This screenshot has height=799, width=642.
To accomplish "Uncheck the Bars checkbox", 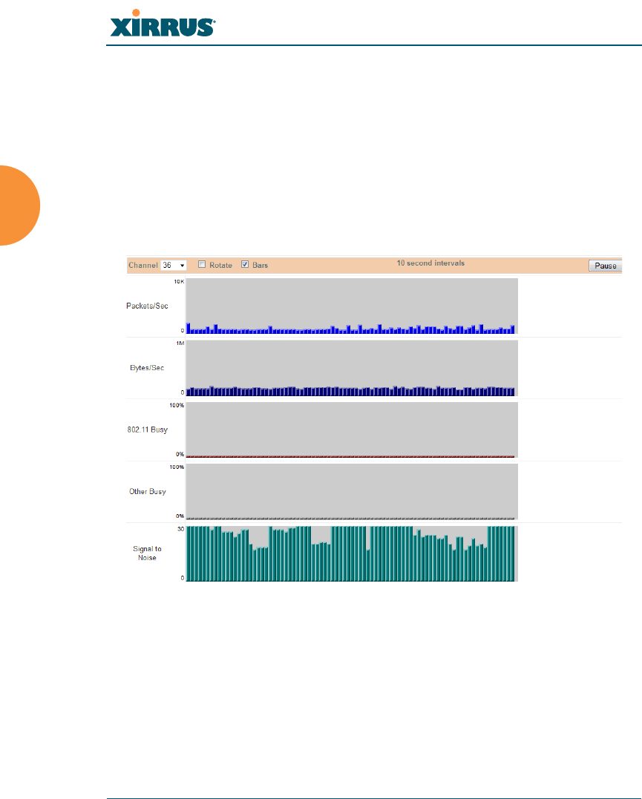I will [245, 264].
